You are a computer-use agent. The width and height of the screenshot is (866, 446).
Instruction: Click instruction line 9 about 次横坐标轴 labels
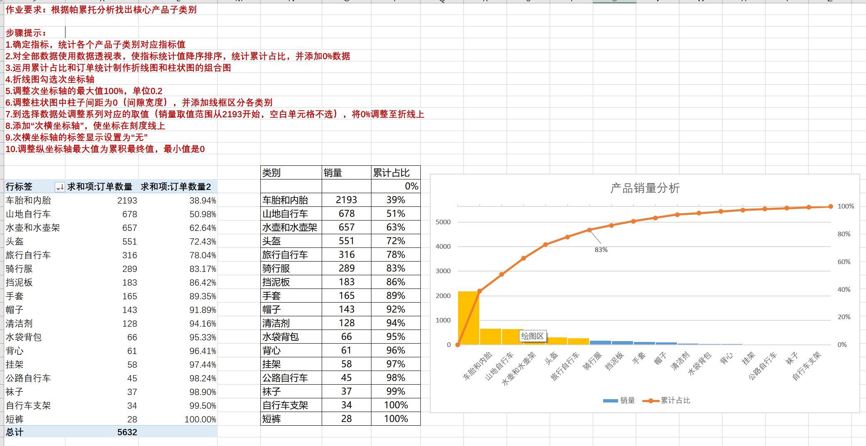[x=77, y=137]
